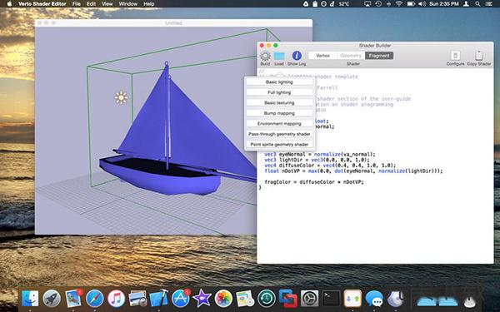Open iTunes from the dock
Screen dimensions: 500x312
(x=116, y=299)
